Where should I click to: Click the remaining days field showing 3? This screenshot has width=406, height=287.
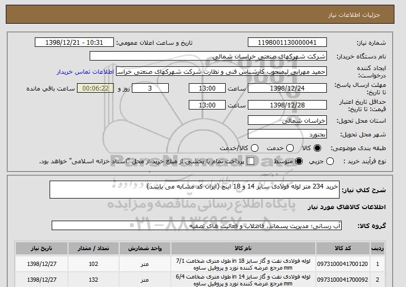[x=150, y=88]
